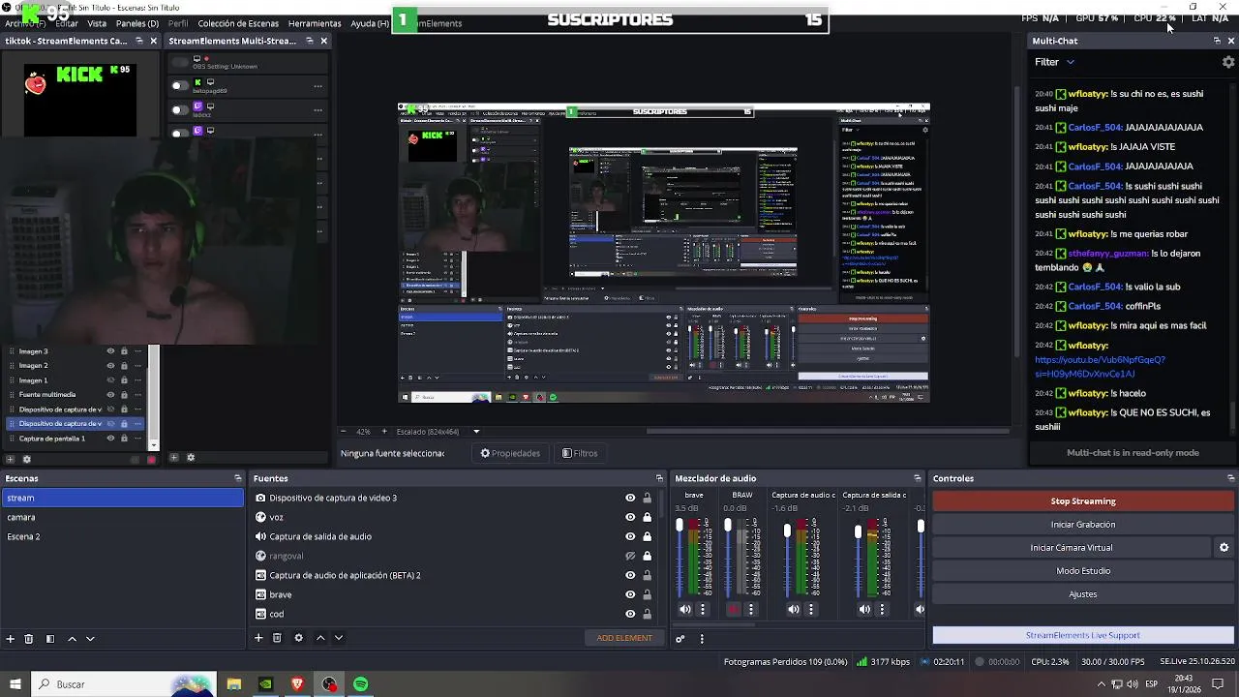Viewport: 1239px width, 697px height.
Task: Open the Perfil menu
Action: point(178,23)
